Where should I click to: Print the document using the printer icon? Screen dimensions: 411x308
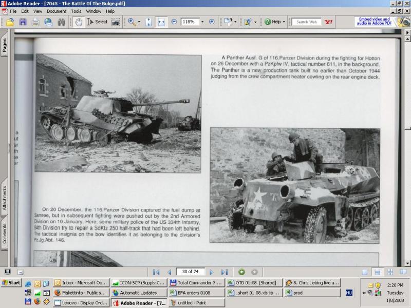pyautogui.click(x=35, y=22)
